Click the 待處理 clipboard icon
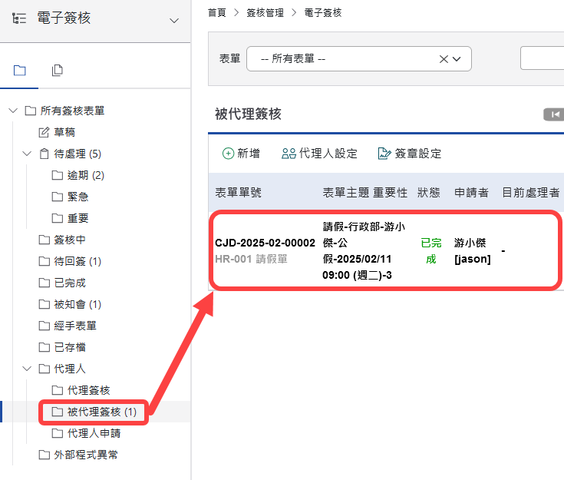 point(44,154)
